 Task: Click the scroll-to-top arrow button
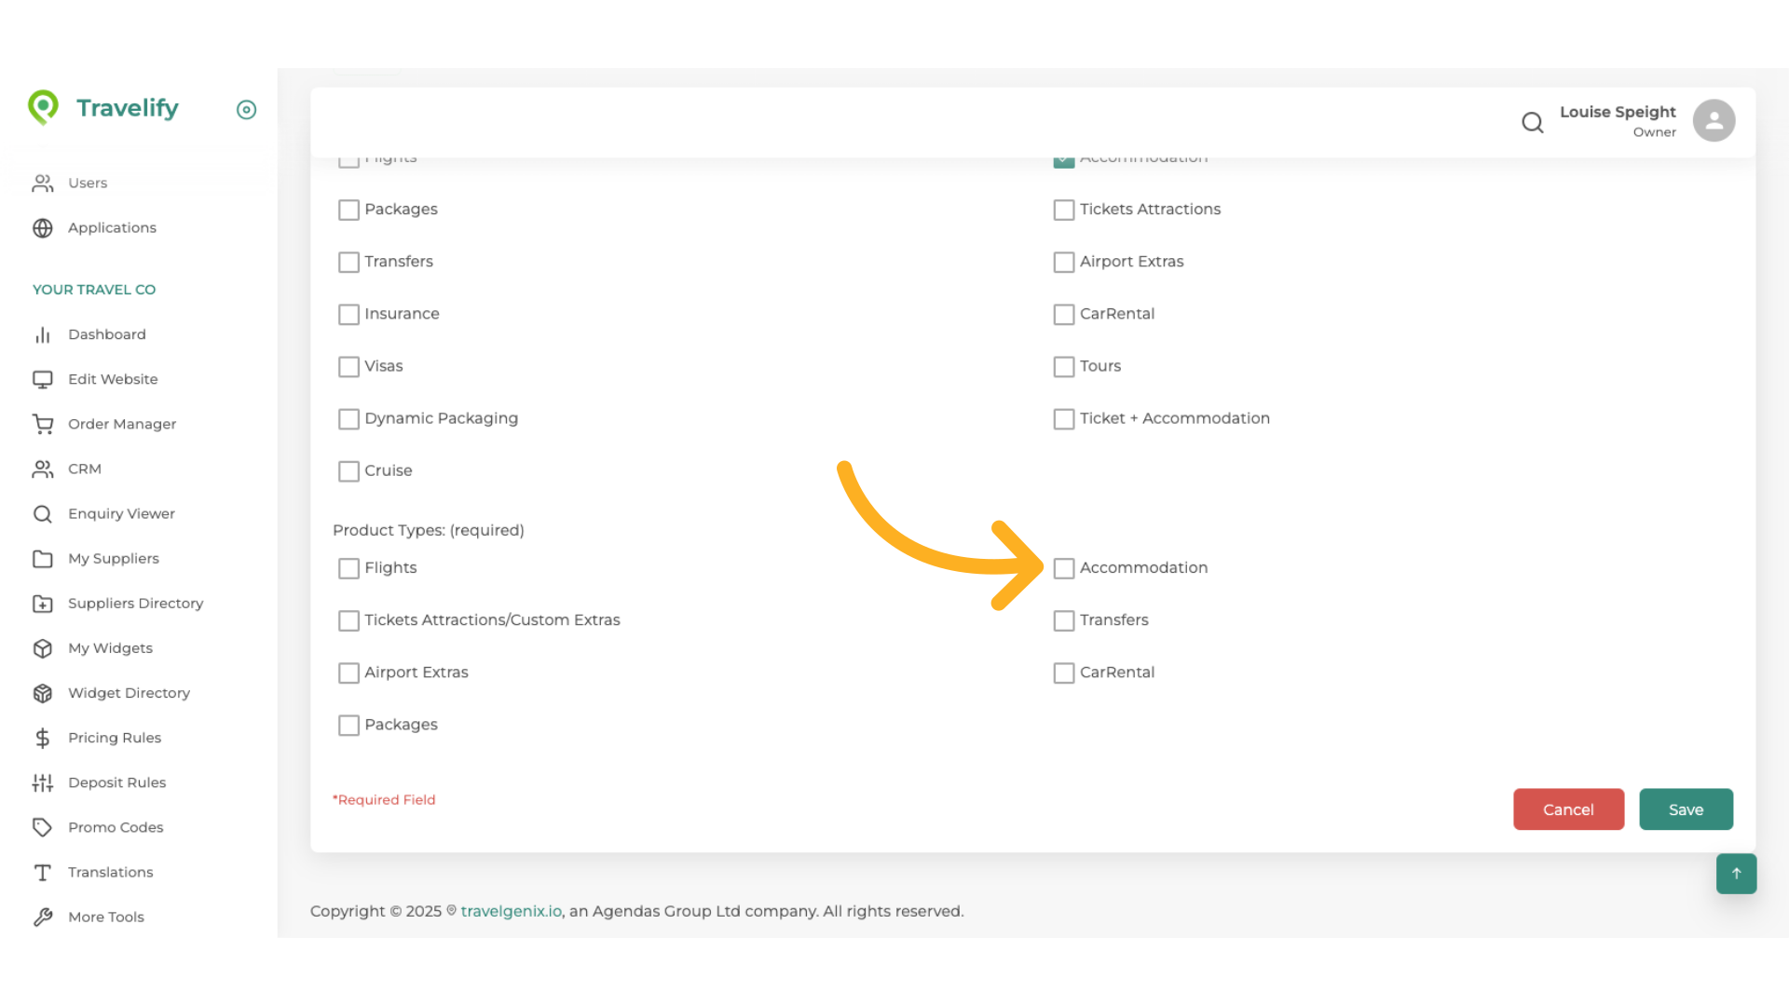1736,874
